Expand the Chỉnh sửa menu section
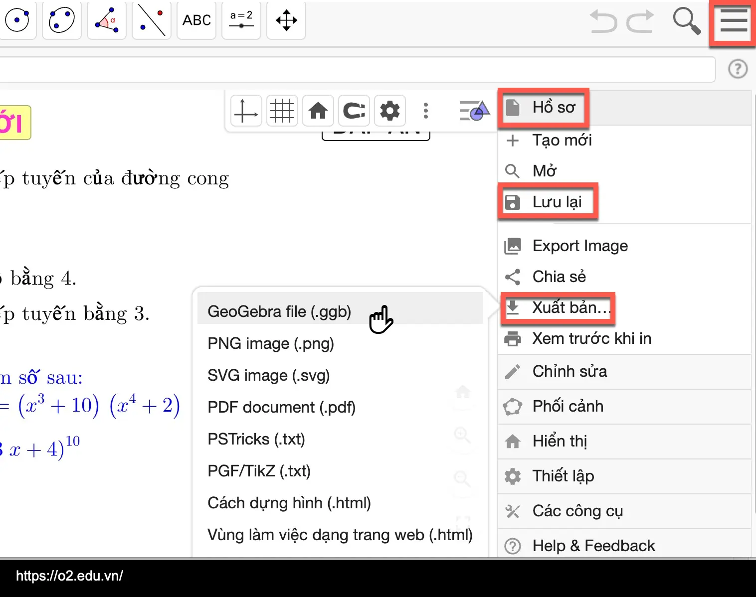This screenshot has height=597, width=756. (624, 372)
